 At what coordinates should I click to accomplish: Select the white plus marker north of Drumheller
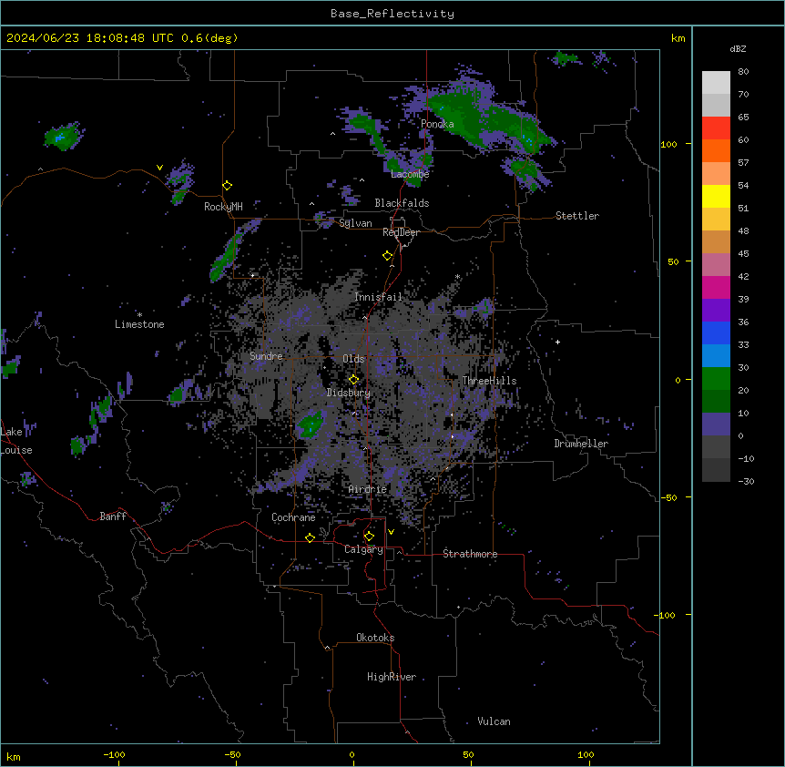tap(557, 342)
